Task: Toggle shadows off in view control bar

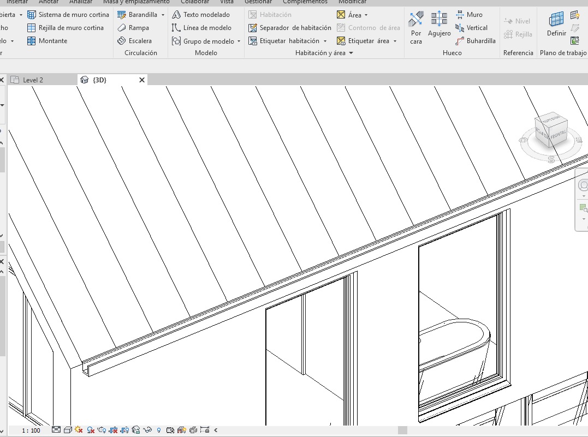Action: tap(91, 430)
